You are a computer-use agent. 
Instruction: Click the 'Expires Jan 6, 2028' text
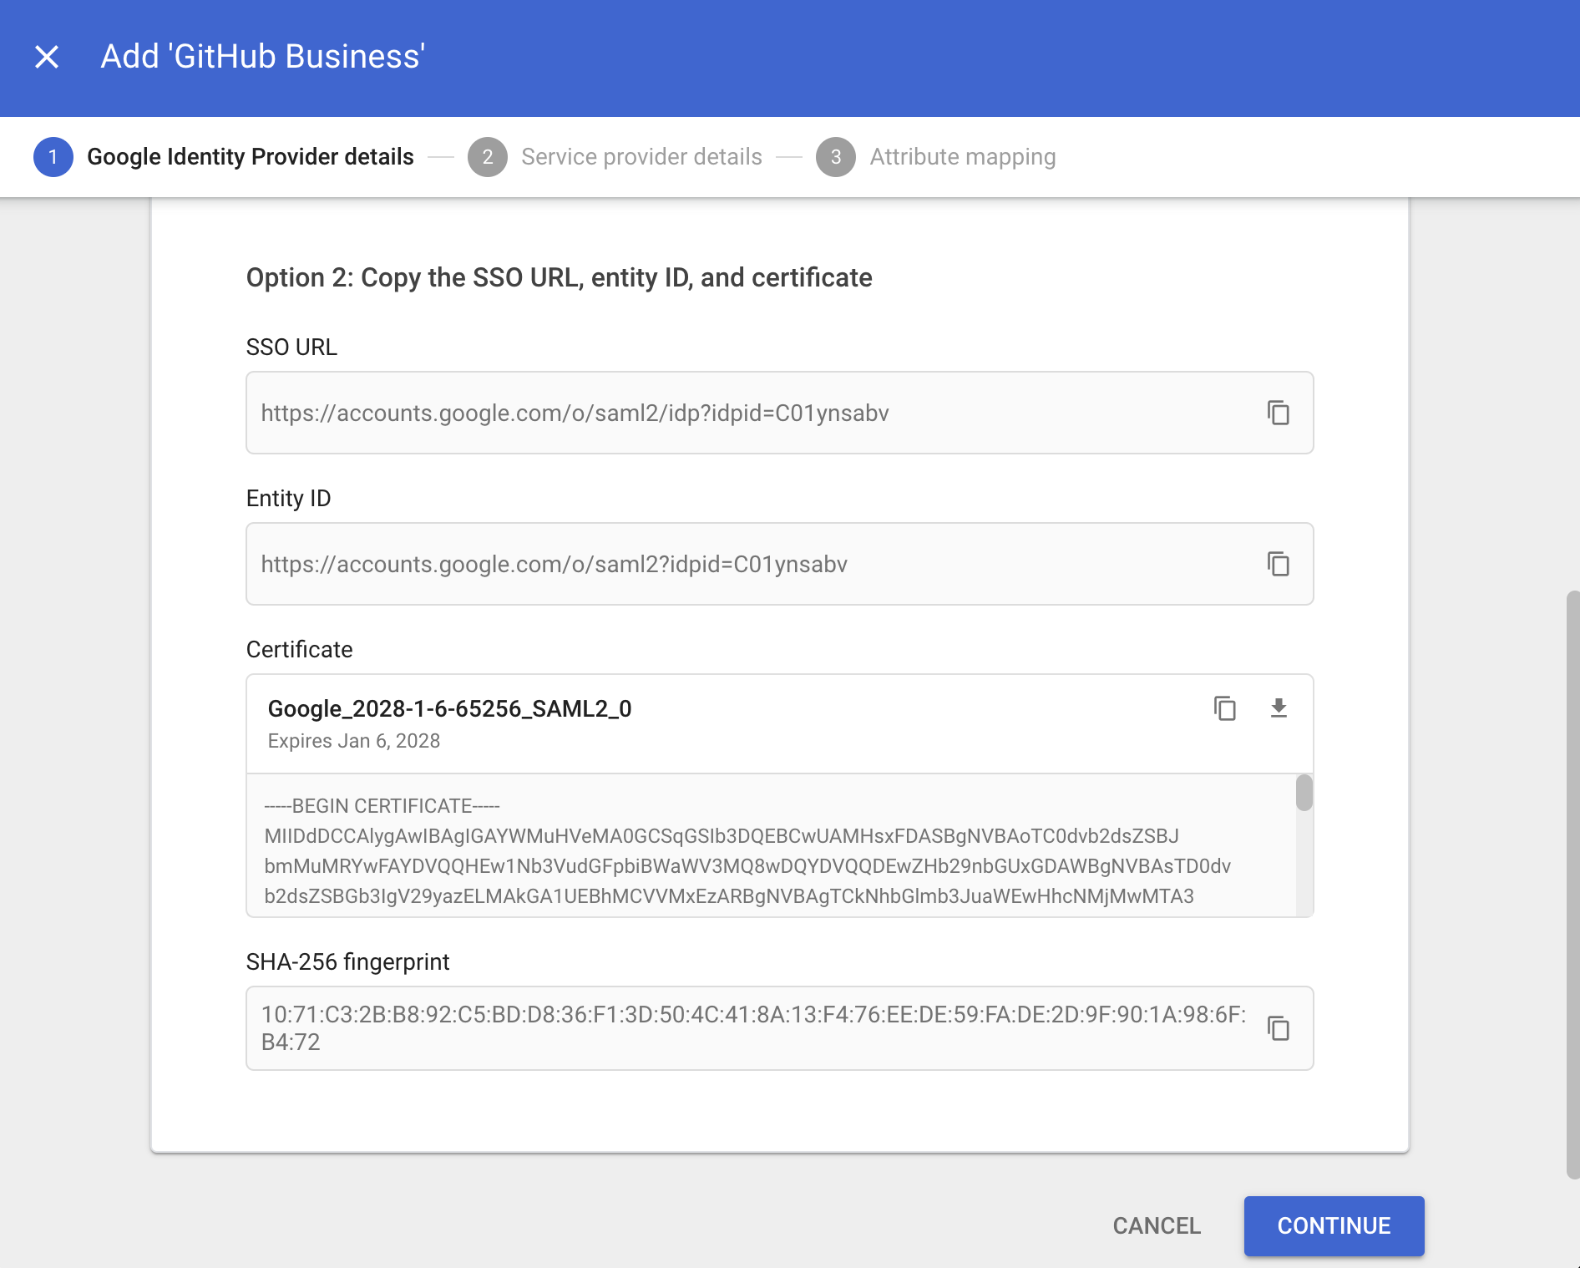point(353,741)
